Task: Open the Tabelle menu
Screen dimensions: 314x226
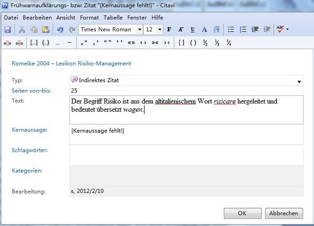Action: click(x=113, y=17)
